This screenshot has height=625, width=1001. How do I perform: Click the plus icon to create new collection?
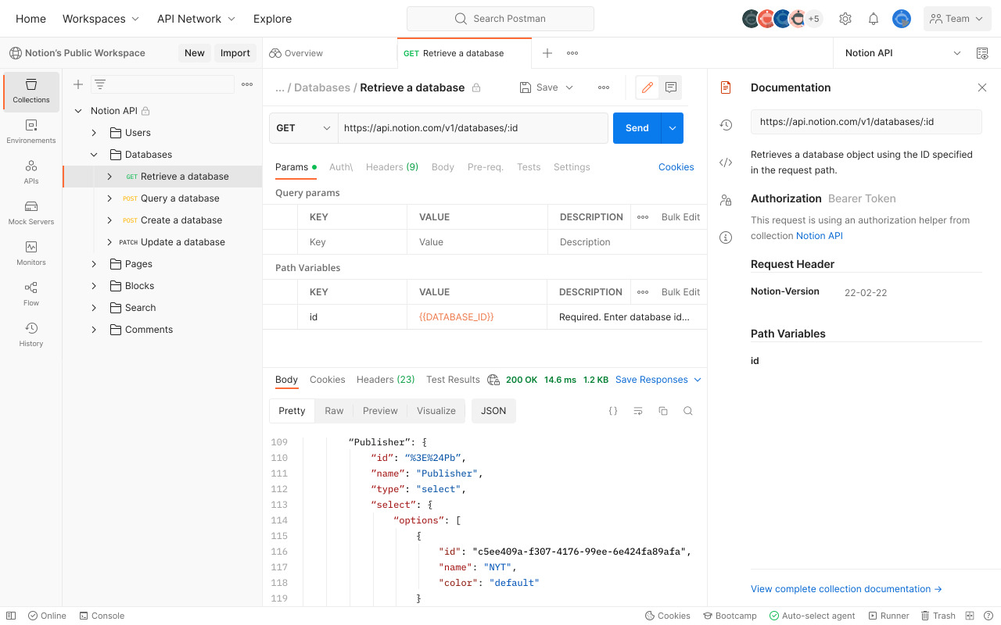click(78, 84)
